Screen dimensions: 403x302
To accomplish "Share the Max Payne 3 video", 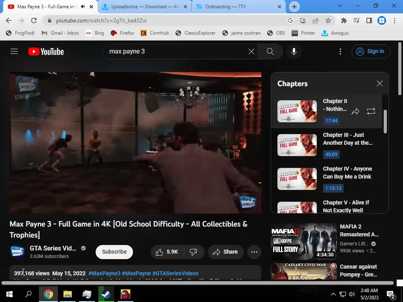I will pos(226,252).
